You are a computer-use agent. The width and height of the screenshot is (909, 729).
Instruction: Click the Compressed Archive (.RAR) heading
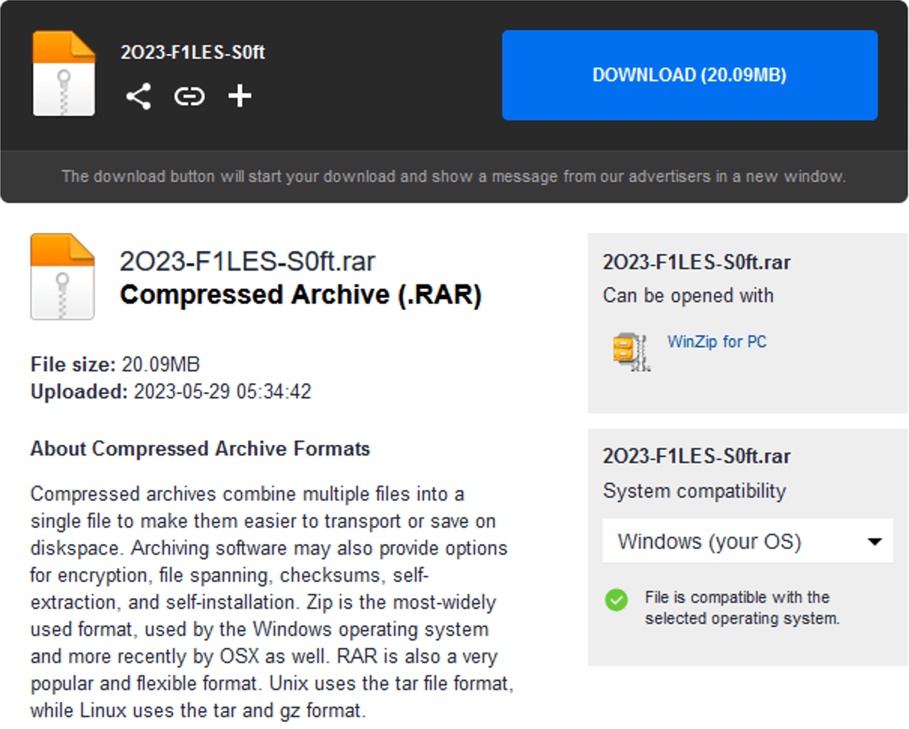301,295
